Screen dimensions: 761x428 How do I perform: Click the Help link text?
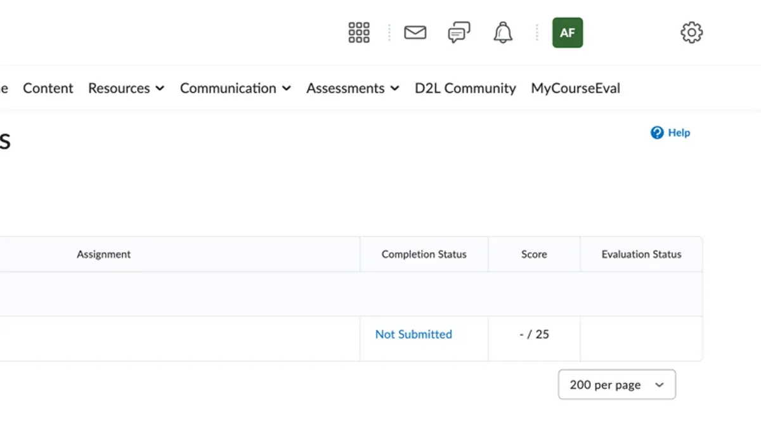(x=679, y=133)
